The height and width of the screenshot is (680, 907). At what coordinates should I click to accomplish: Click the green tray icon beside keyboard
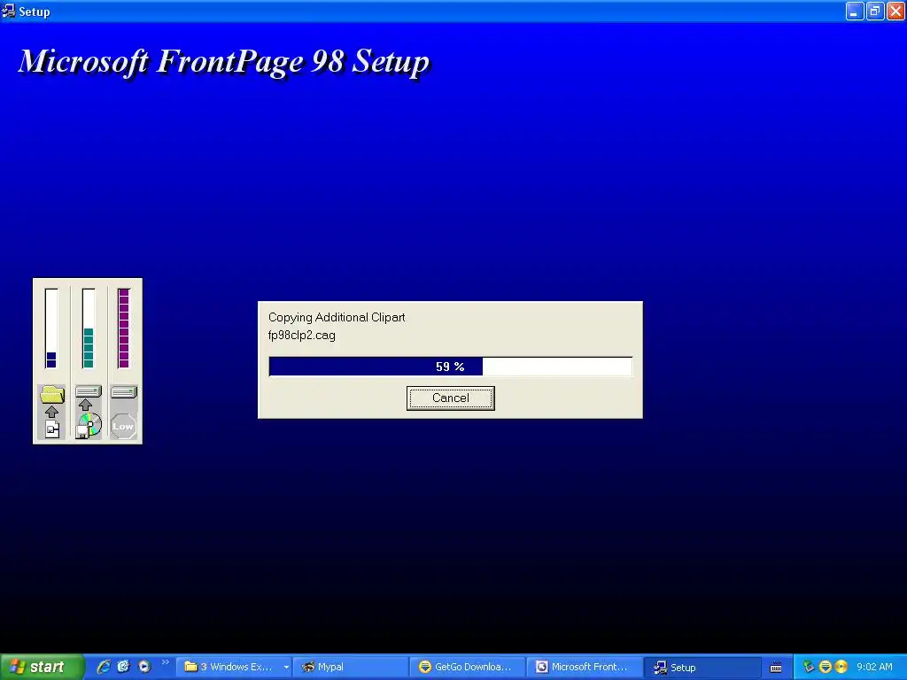pyautogui.click(x=809, y=667)
